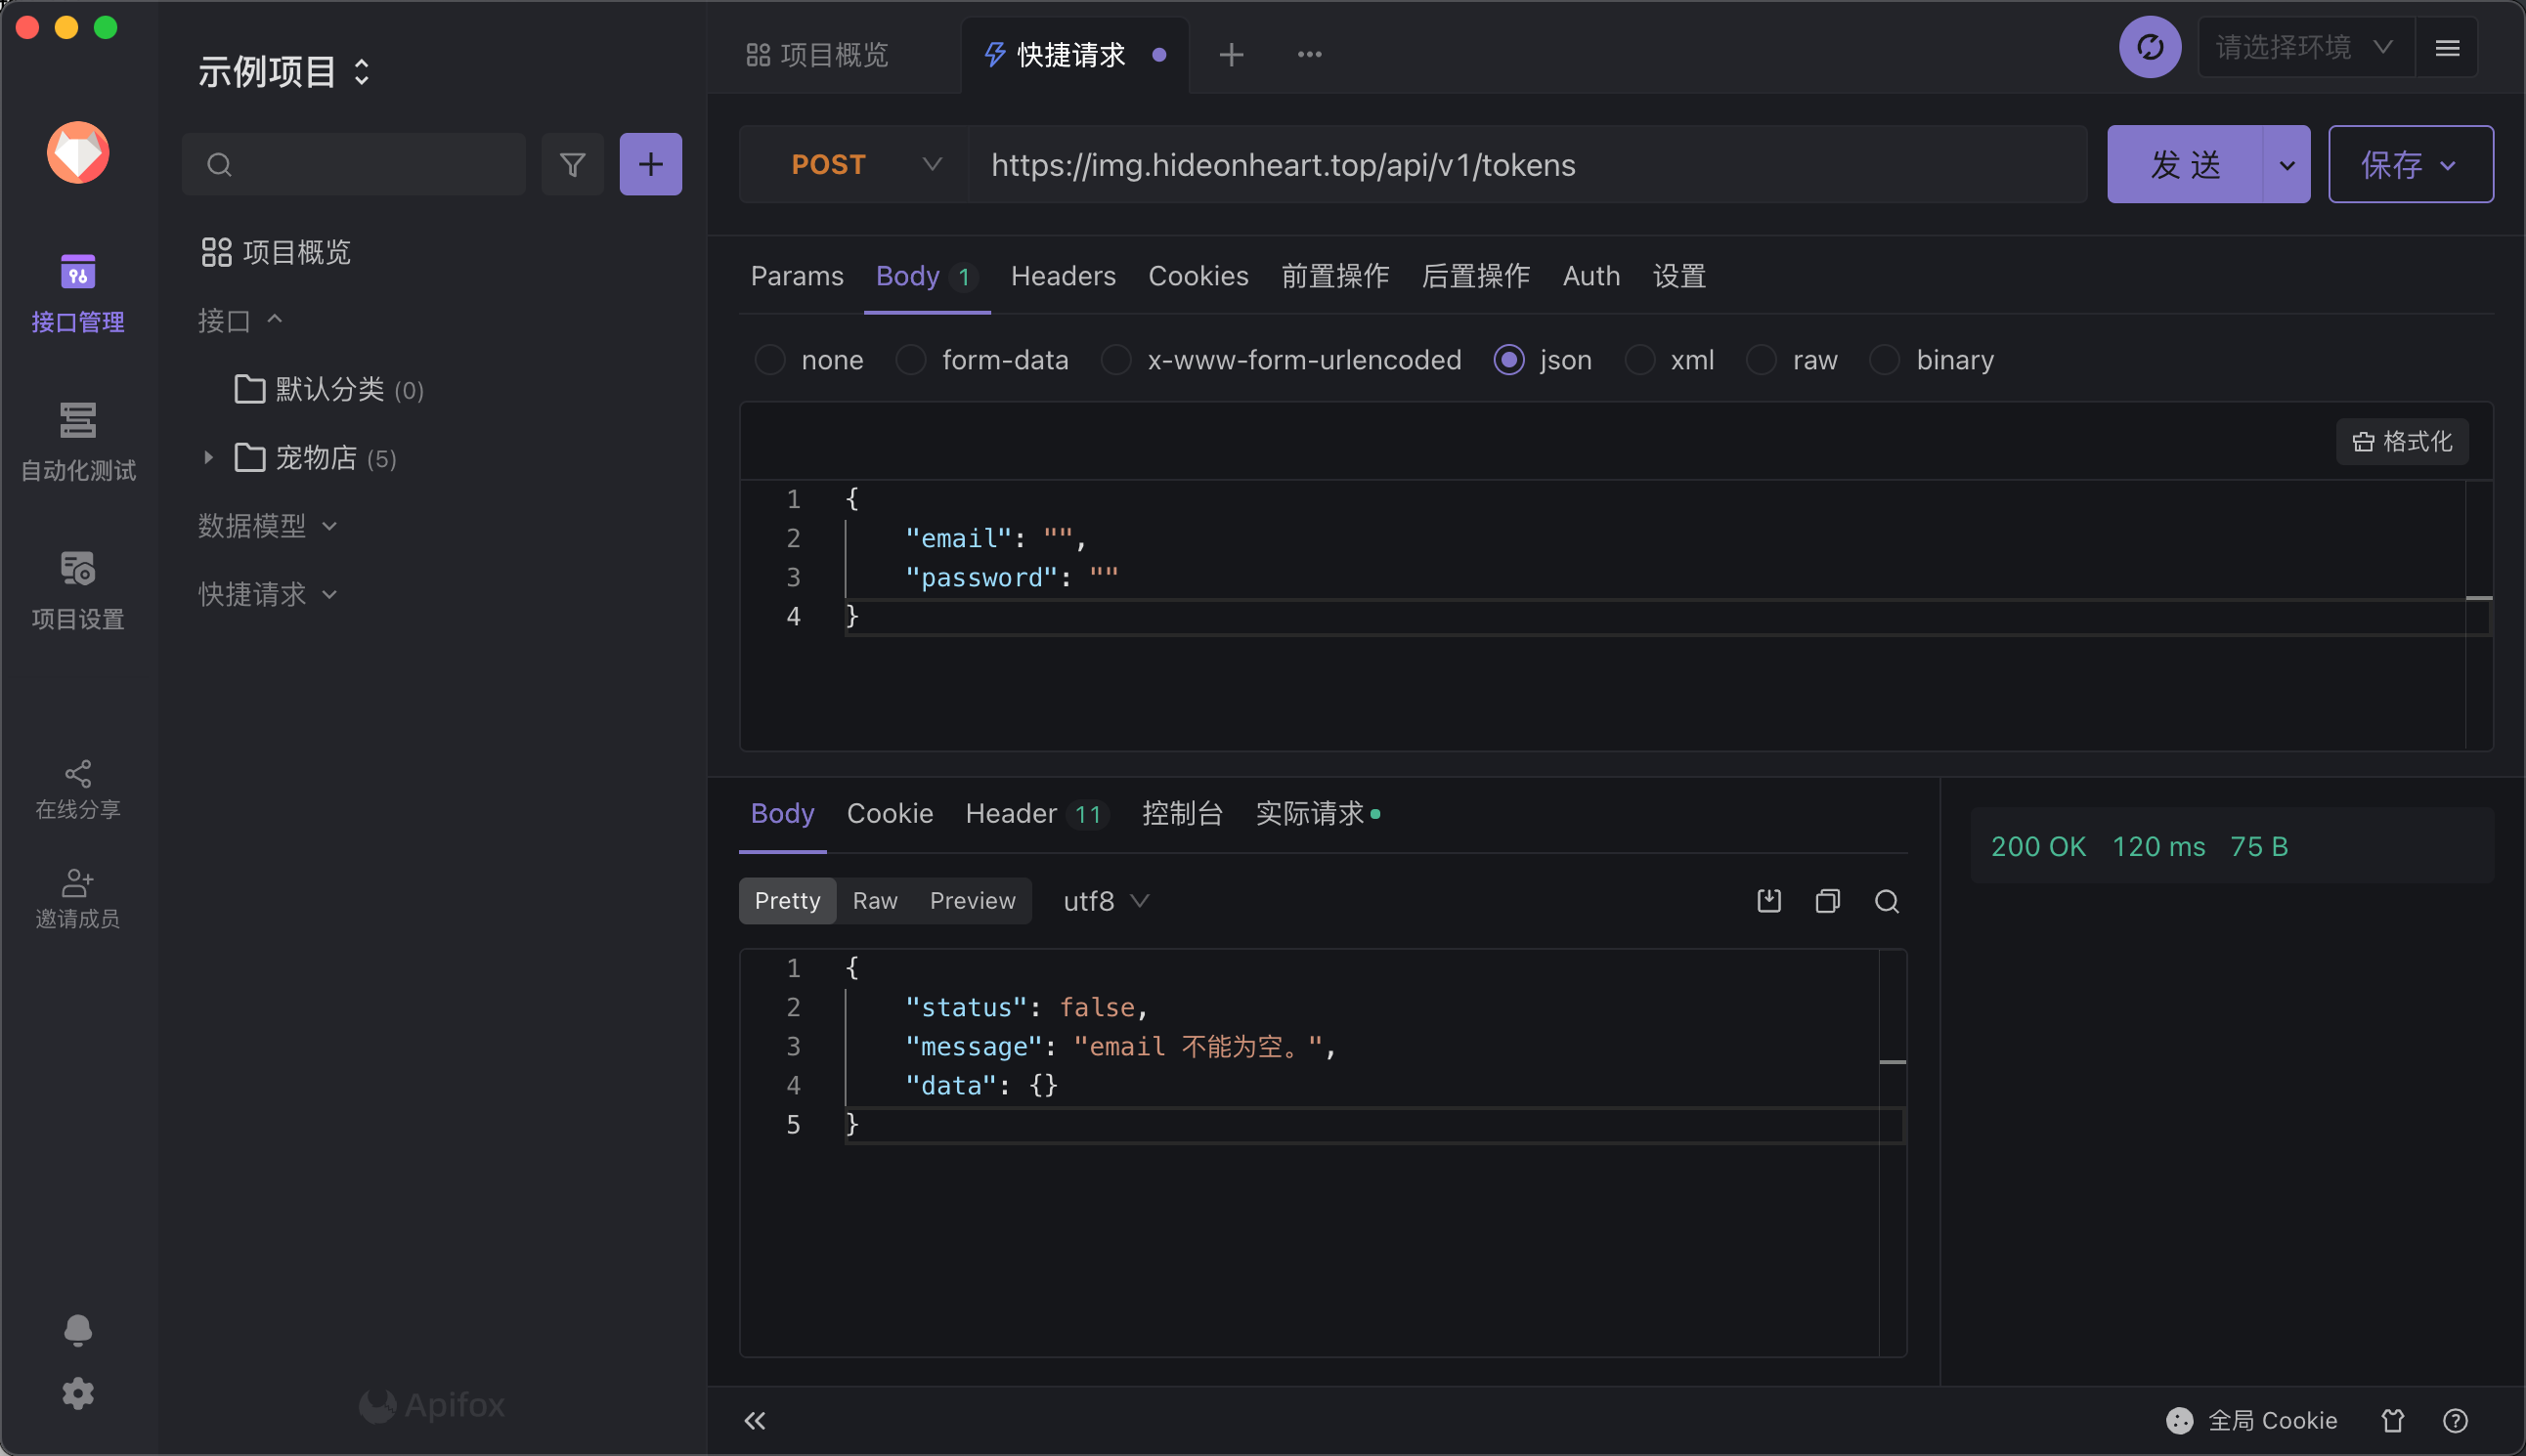Select the xml body type
Screen dimensions: 2526x1456
pos(1669,360)
